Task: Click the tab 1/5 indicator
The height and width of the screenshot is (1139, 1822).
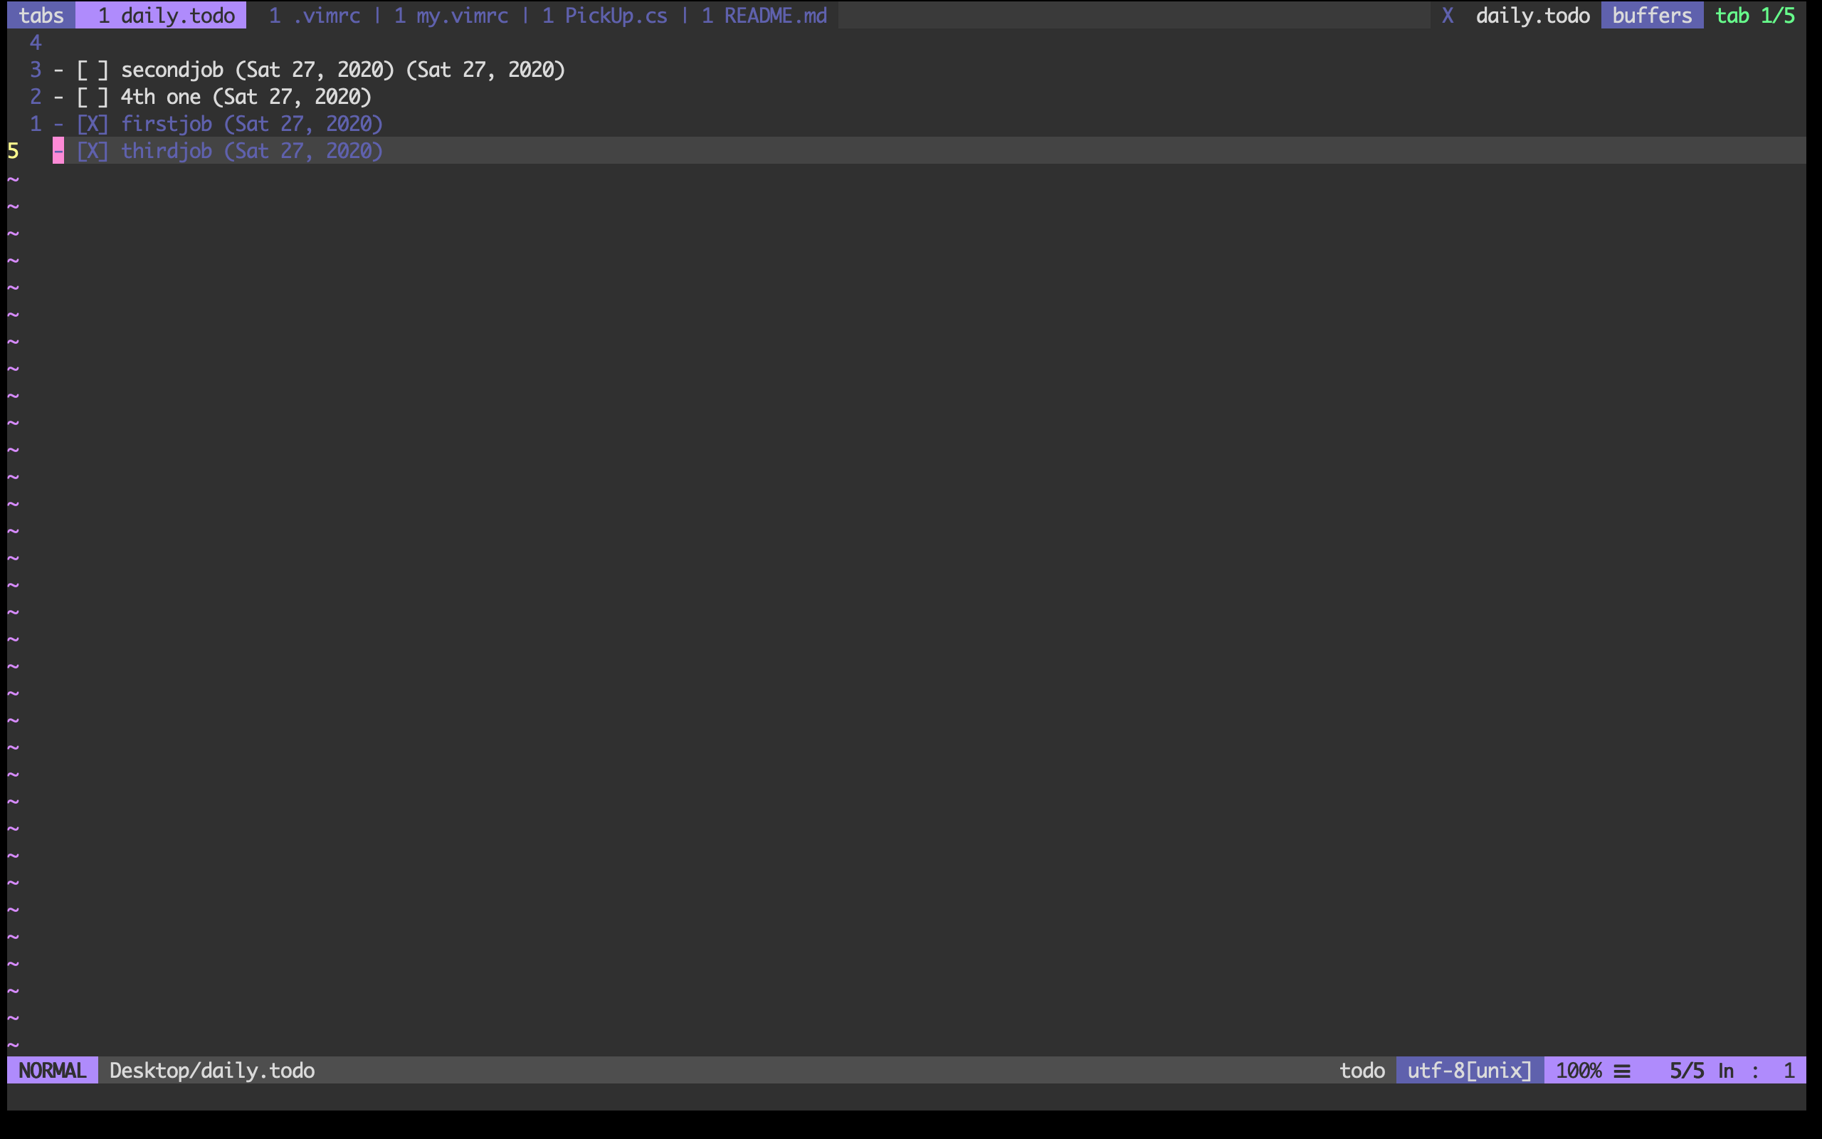Action: pyautogui.click(x=1754, y=15)
